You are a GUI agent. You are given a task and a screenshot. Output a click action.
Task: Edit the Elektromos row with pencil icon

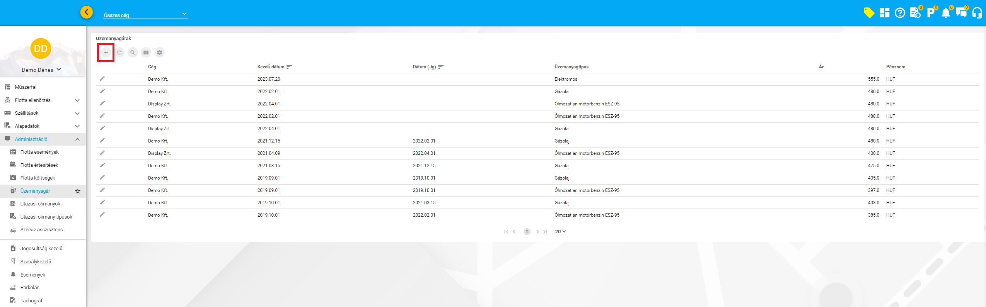pos(102,79)
